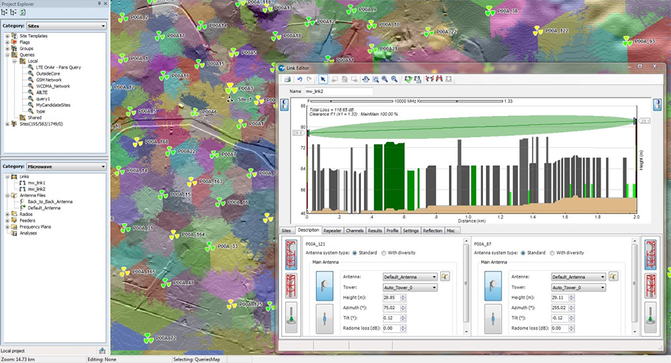Viewport: 671px width, 363px height.
Task: Select Standard antenna type for P00A_121
Action: (x=354, y=252)
